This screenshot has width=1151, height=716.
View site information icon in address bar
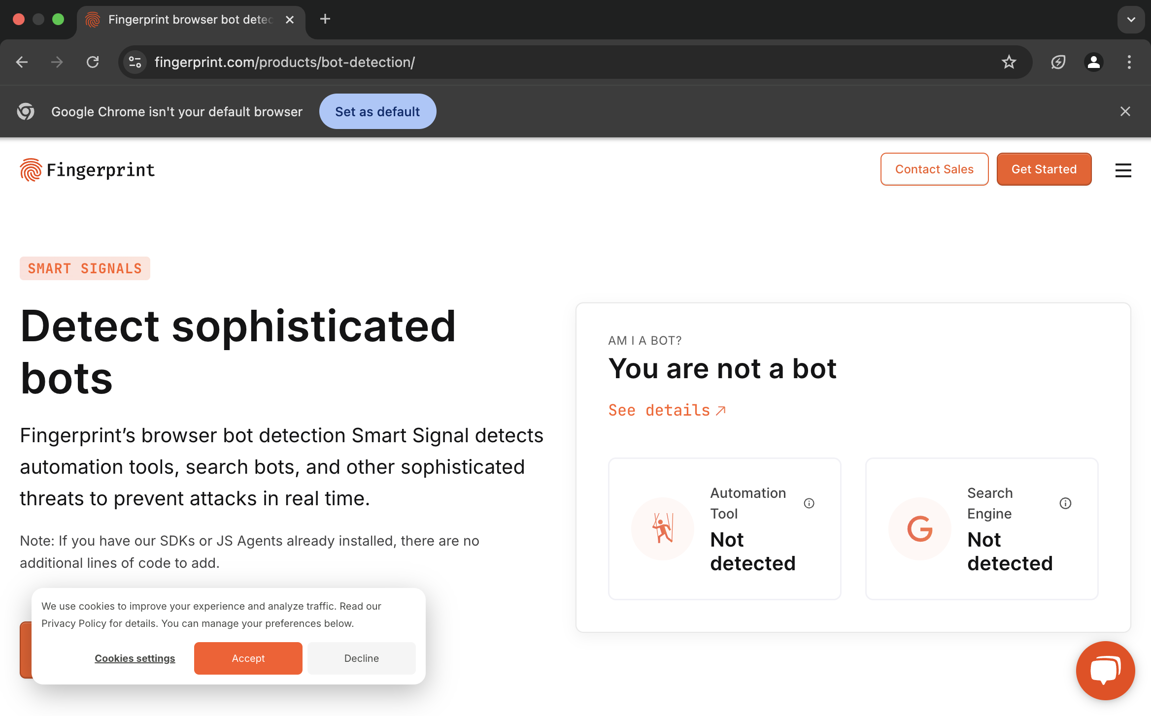point(135,62)
